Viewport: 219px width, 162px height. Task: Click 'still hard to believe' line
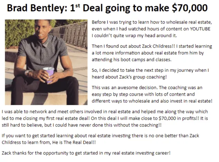[x=22, y=125]
